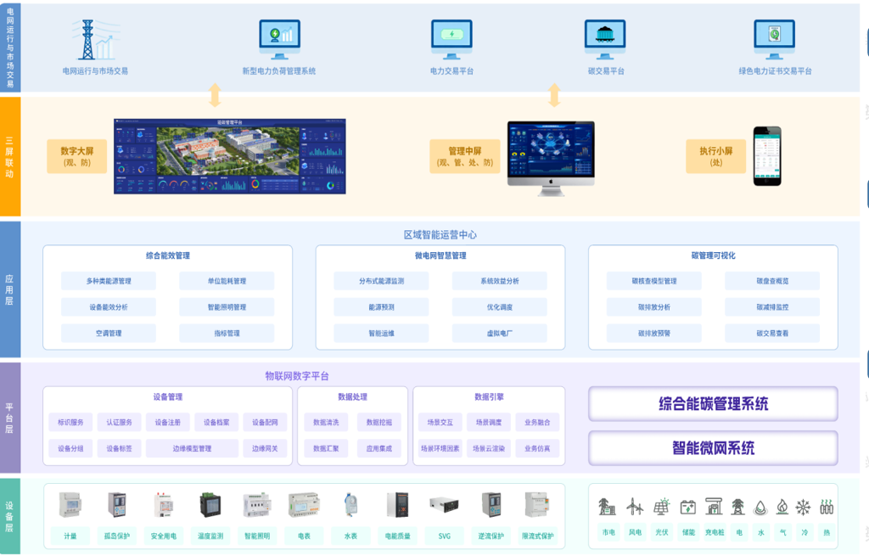Image resolution: width=869 pixels, height=556 pixels.
Task: Click the 综合能碳管理系统 button
Action: point(713,404)
